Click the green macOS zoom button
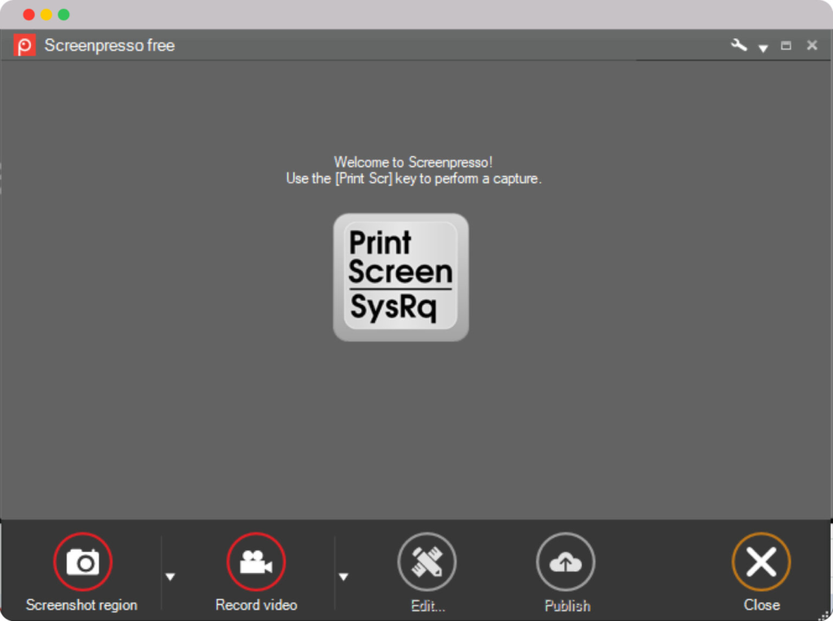 click(x=63, y=15)
